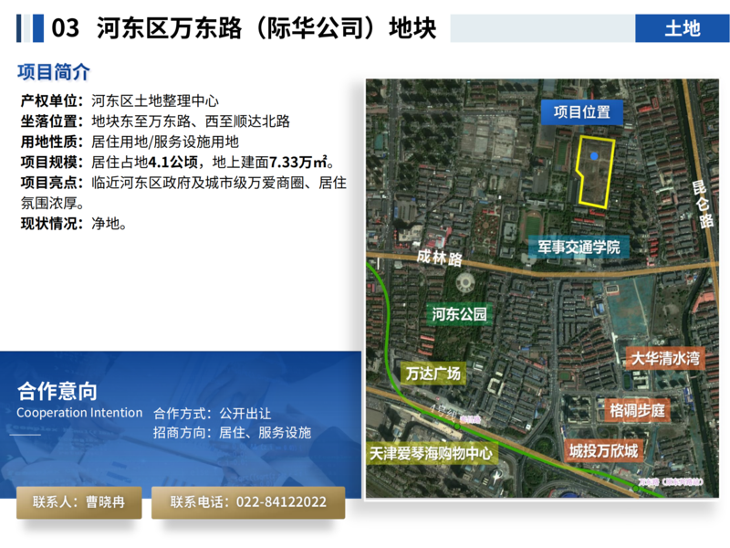Click the 大华清水湾 map label
This screenshot has height=548, width=730.
point(665,358)
